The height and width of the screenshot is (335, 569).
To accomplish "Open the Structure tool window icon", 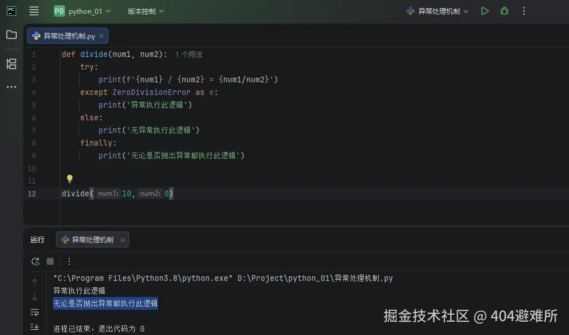I will pos(12,64).
